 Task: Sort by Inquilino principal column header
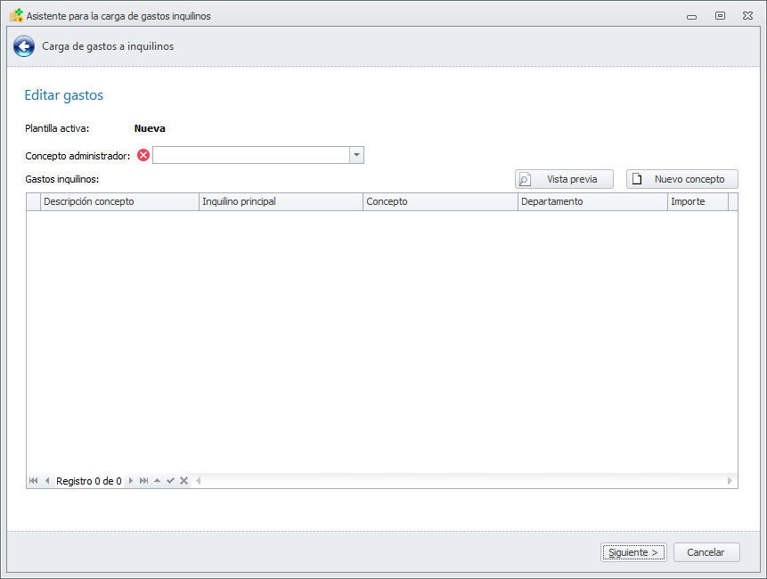pyautogui.click(x=281, y=201)
